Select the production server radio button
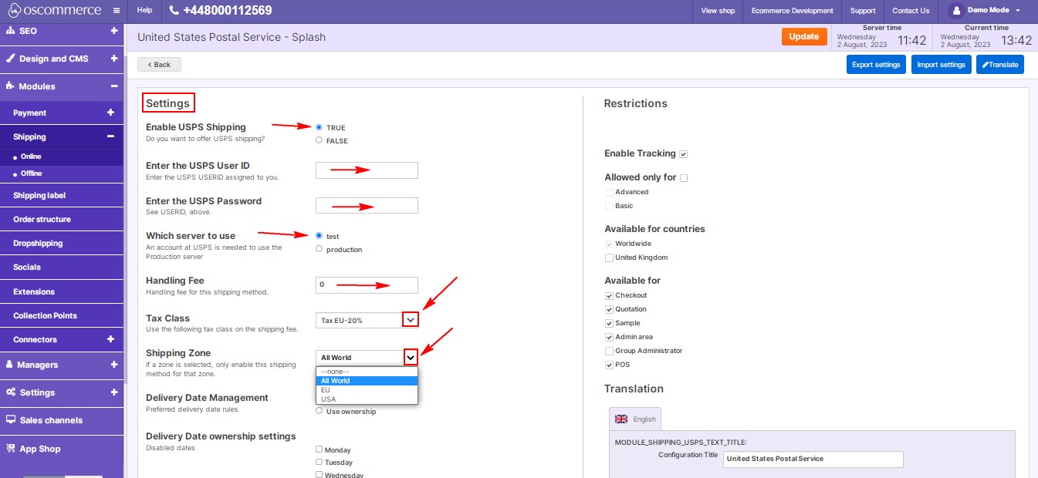 pyautogui.click(x=320, y=249)
